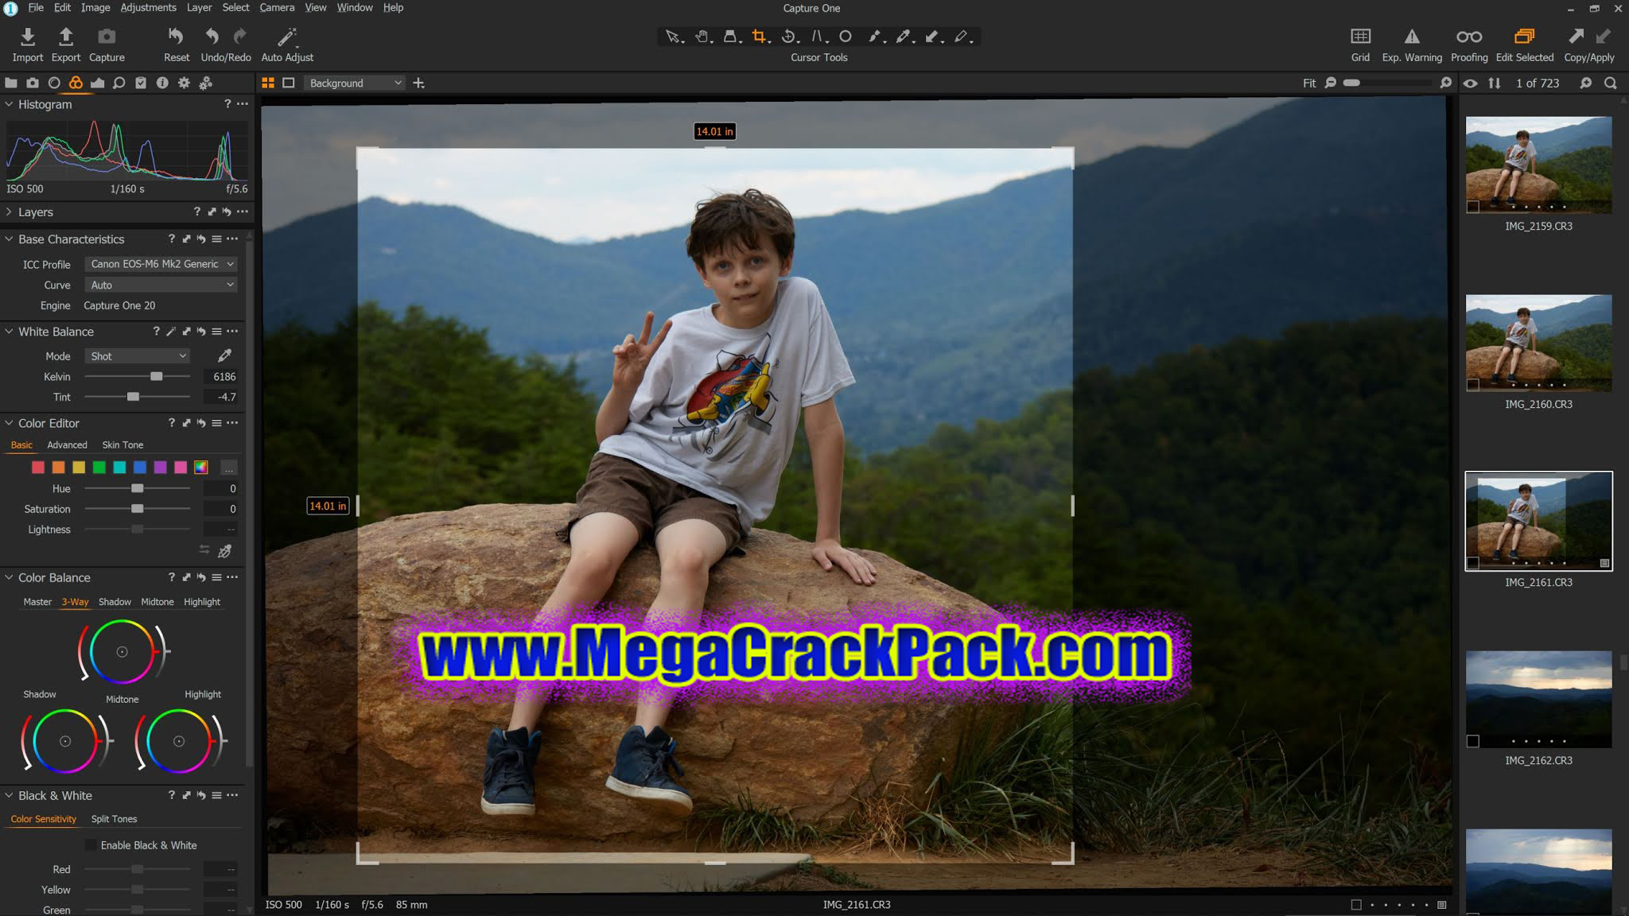
Task: Open the Layer menu
Action: [x=199, y=8]
